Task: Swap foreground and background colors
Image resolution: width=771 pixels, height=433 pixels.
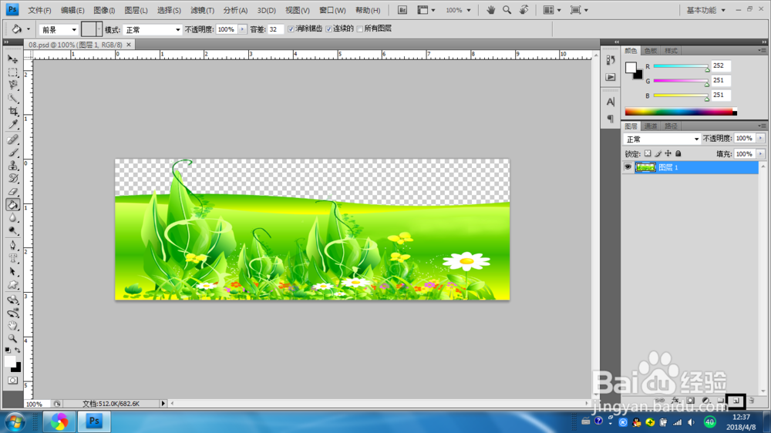Action: coord(18,350)
